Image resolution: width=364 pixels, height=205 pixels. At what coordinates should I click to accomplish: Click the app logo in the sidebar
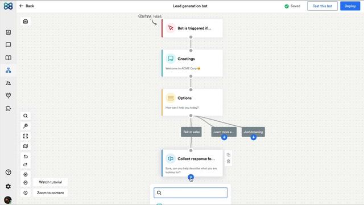tap(8, 6)
